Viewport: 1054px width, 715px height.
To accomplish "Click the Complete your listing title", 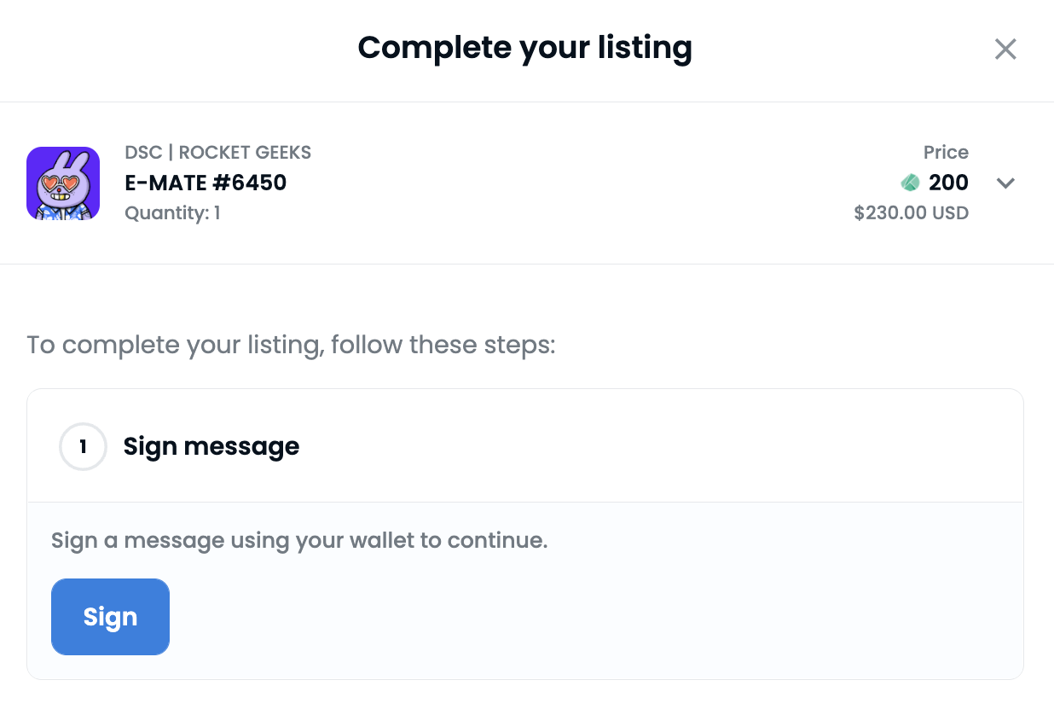I will (524, 48).
